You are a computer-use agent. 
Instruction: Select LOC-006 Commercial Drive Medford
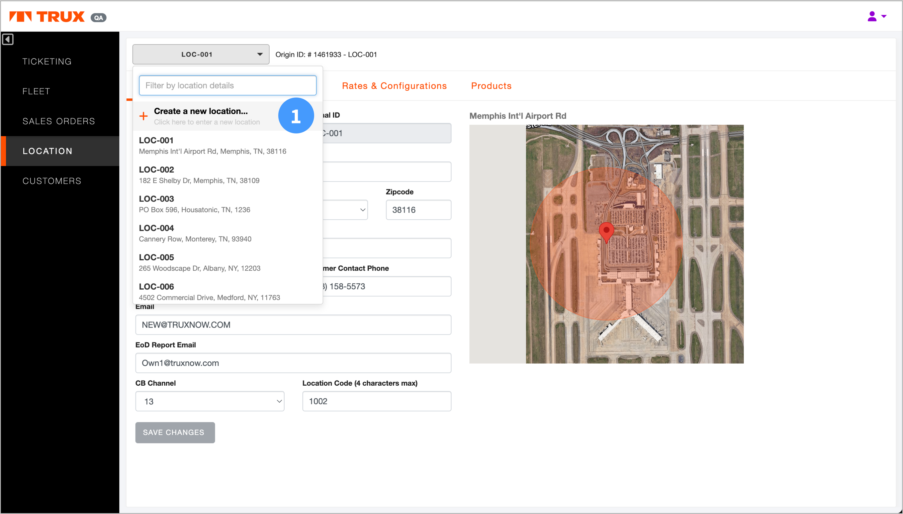(x=228, y=292)
